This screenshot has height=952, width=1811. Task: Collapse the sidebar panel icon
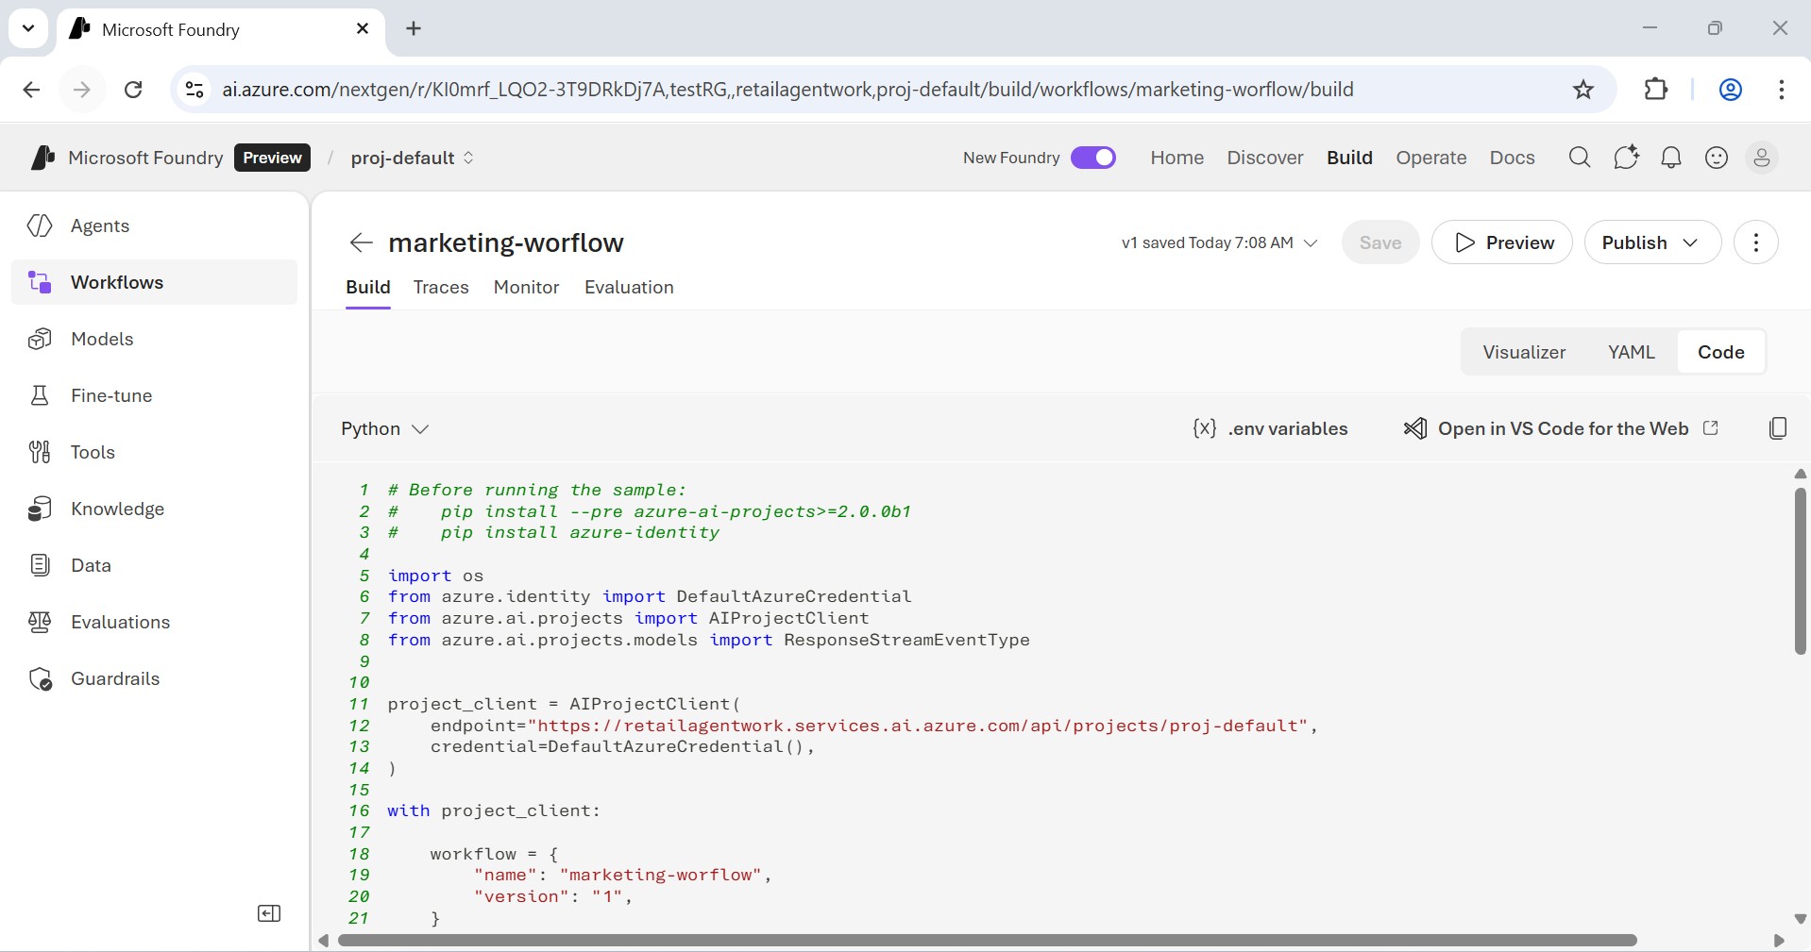(x=269, y=913)
